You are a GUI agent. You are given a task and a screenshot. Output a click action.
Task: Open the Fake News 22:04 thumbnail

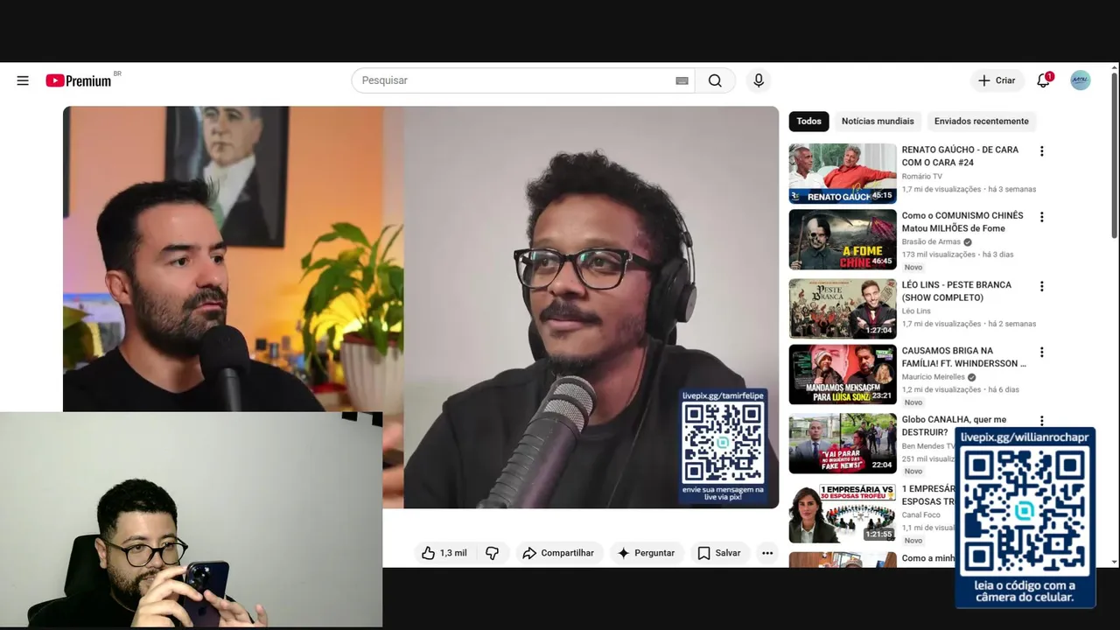point(843,444)
